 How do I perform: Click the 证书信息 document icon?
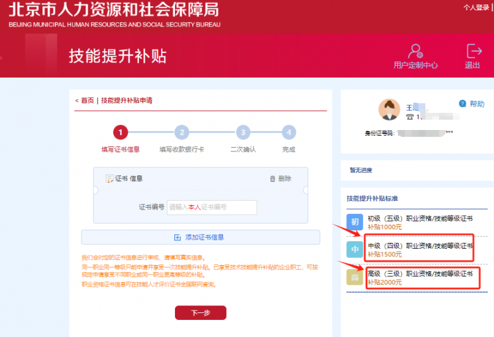coord(109,179)
